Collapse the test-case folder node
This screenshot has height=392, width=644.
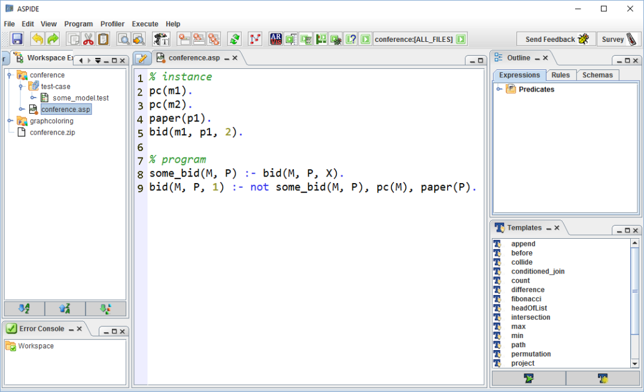click(x=21, y=86)
